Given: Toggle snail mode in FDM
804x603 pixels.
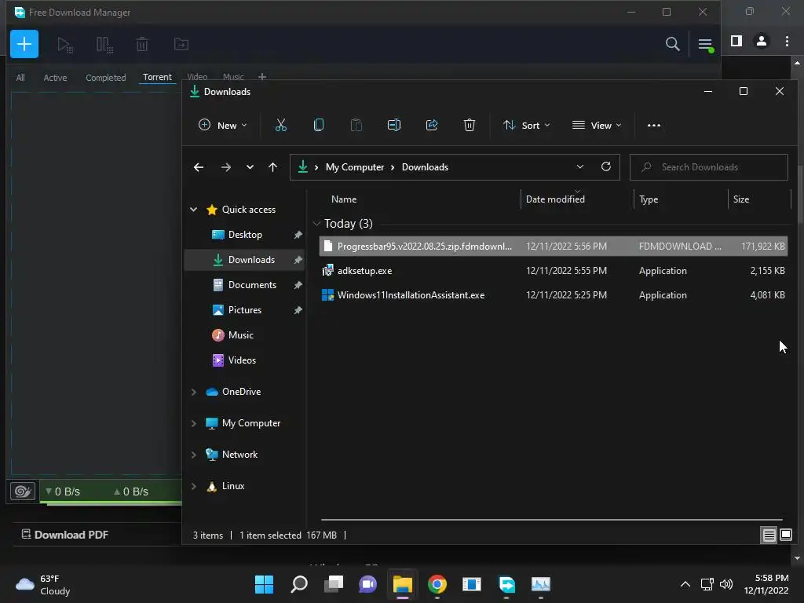Looking at the screenshot, I should tap(23, 492).
